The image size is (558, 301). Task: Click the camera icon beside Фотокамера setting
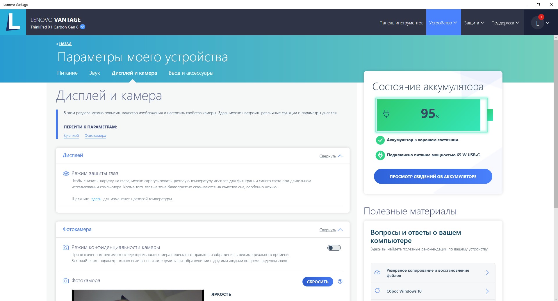[66, 281]
